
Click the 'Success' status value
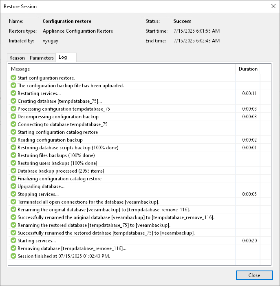[182, 21]
